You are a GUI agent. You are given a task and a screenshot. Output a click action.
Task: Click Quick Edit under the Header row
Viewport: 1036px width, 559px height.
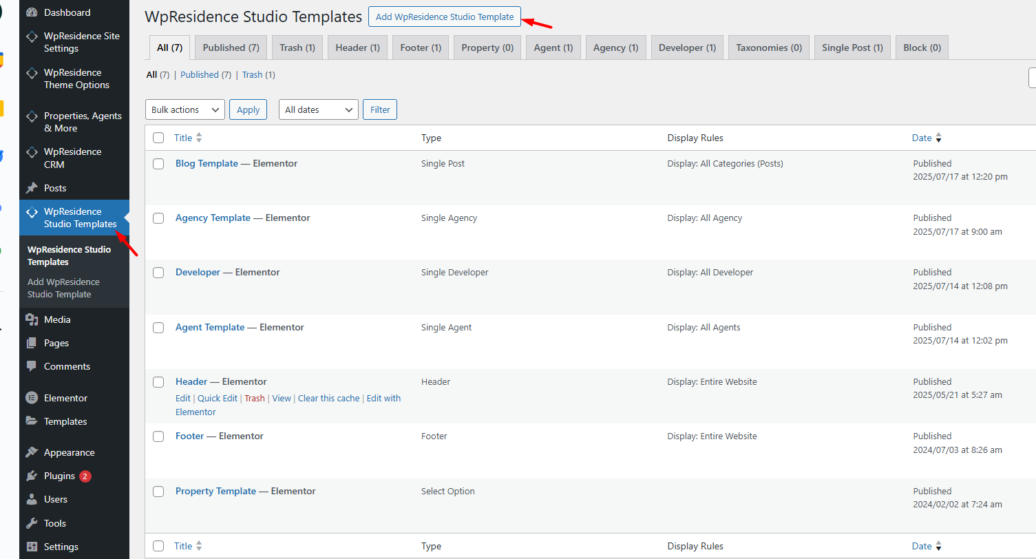218,399
